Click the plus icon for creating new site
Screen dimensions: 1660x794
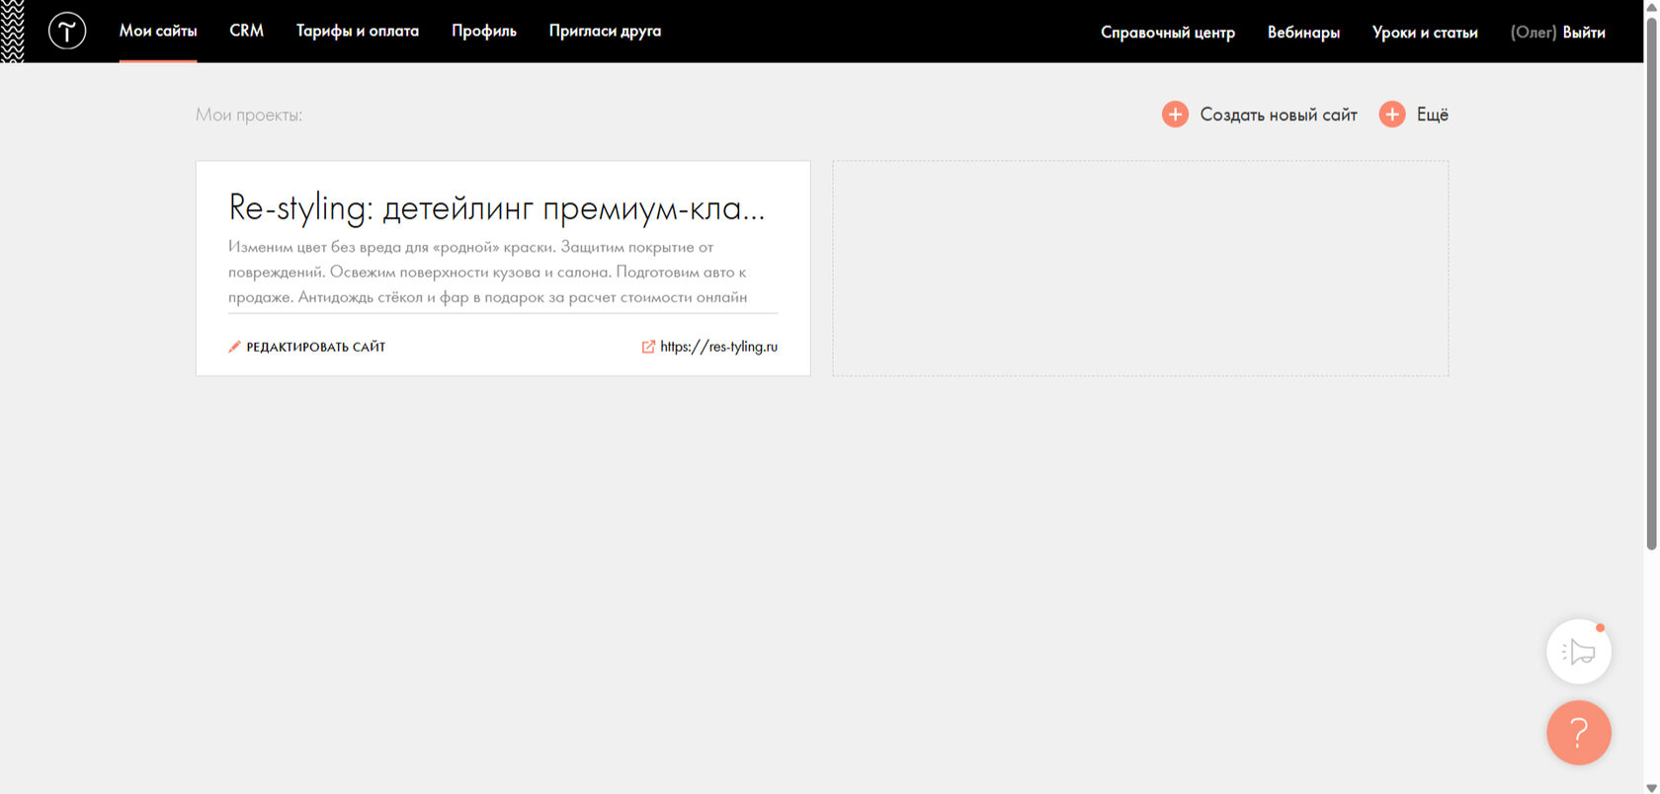pyautogui.click(x=1175, y=115)
